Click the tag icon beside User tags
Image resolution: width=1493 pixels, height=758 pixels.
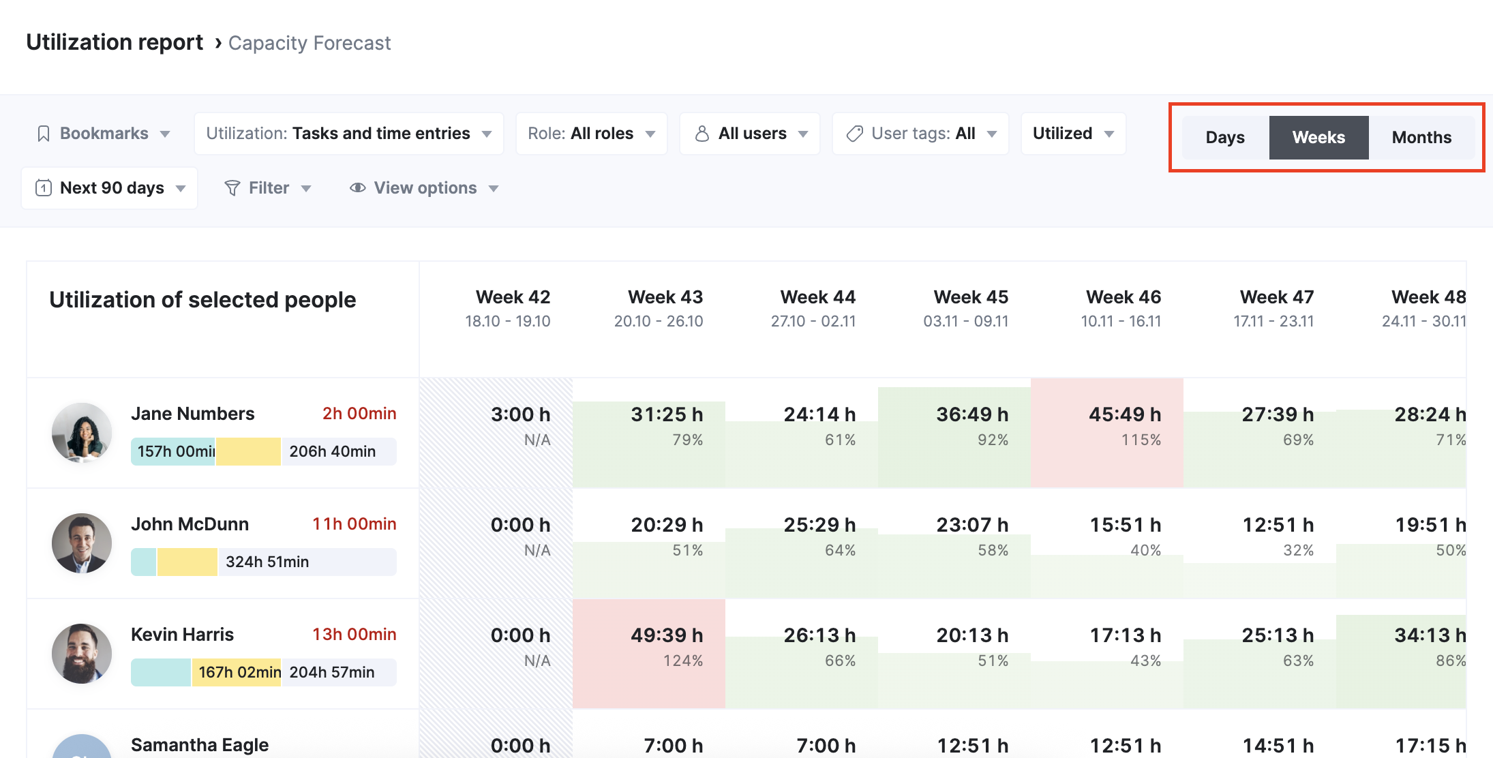854,134
